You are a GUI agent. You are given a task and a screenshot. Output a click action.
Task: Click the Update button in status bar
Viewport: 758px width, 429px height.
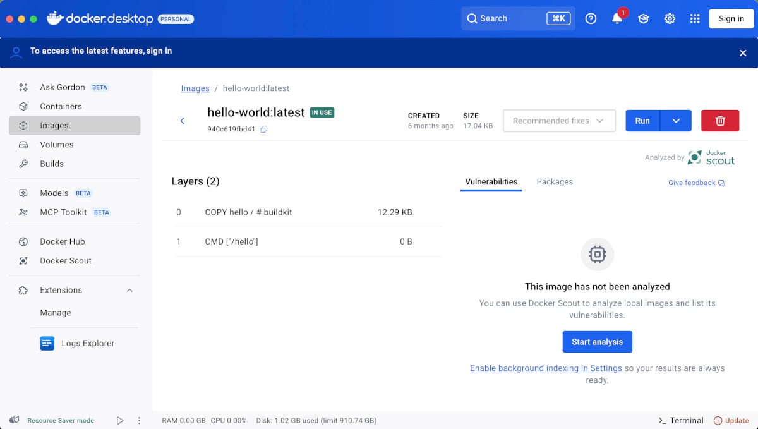click(731, 420)
